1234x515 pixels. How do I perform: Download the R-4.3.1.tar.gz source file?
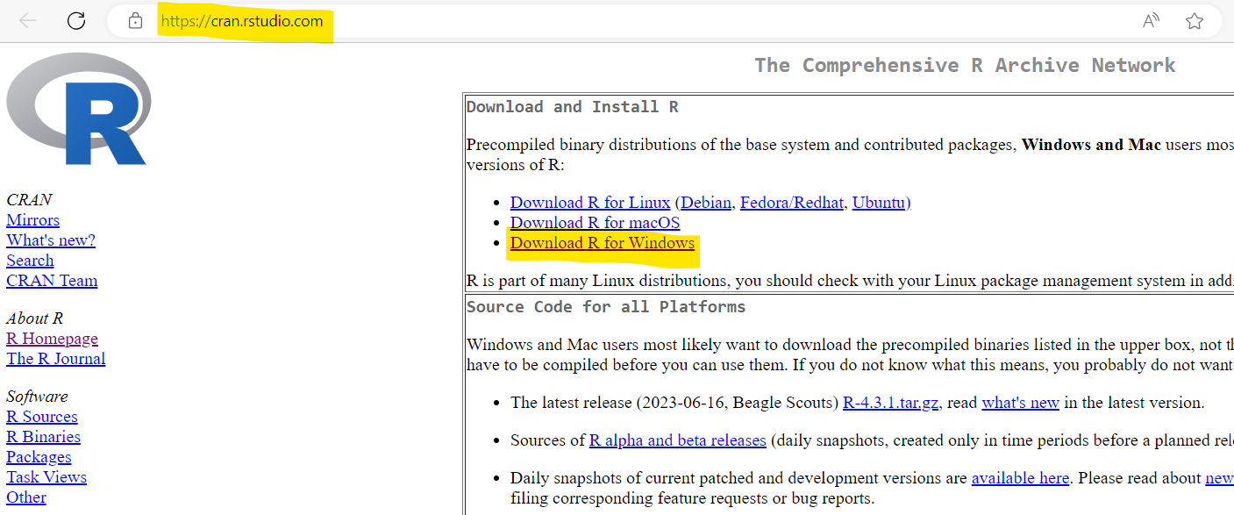pos(891,403)
